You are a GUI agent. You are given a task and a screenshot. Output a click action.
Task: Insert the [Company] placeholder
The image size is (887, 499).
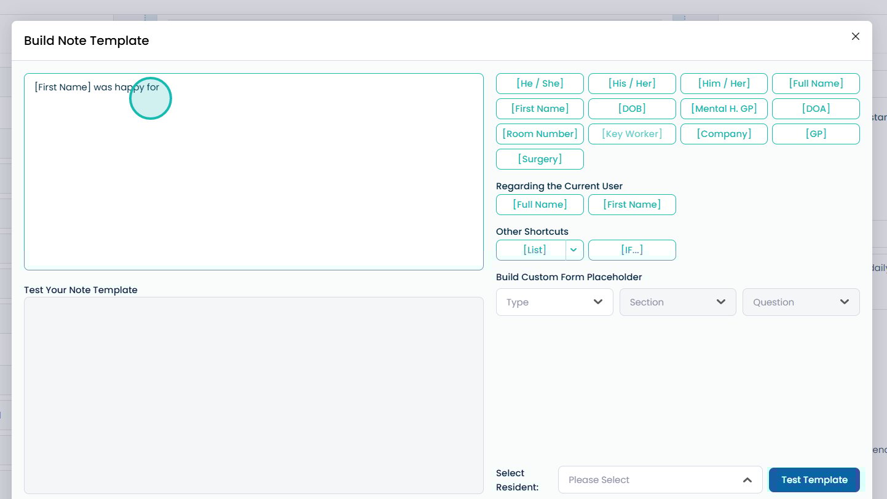723,134
